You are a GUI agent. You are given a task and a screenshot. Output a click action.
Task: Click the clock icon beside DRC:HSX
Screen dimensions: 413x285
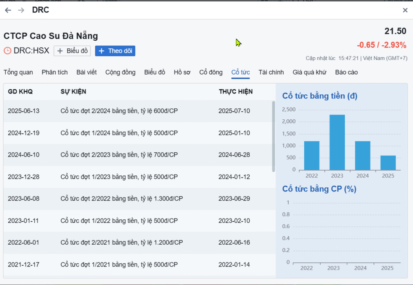pyautogui.click(x=8, y=51)
